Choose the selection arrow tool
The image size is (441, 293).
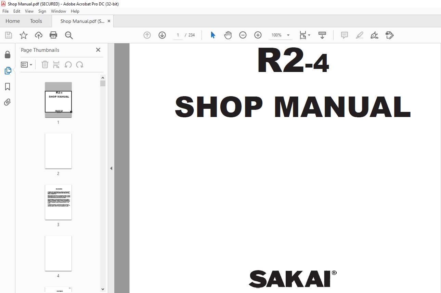click(213, 35)
